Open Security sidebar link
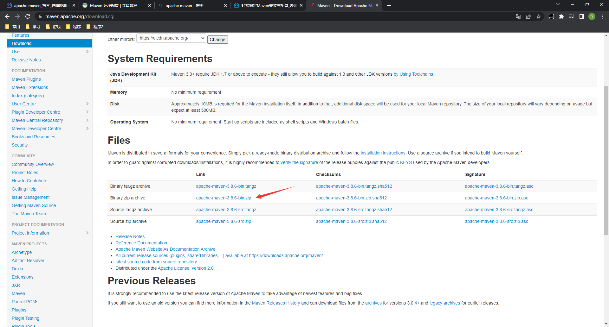Image resolution: width=609 pixels, height=327 pixels. 20,145
